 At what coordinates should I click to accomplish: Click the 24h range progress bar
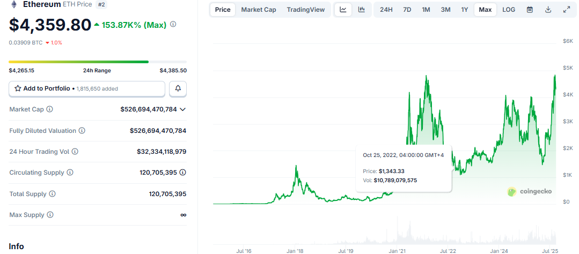[98, 62]
